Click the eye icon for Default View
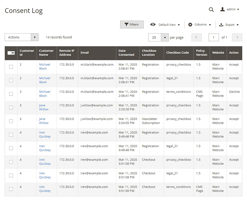 [x=153, y=25]
